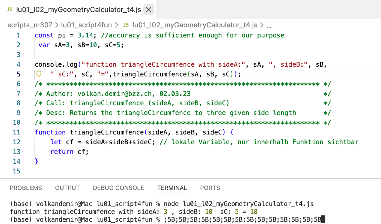Click line number 1 in the gutter

point(18,35)
